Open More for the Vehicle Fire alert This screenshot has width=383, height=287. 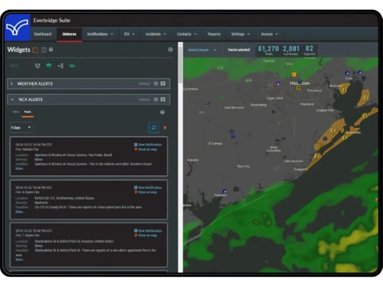[x=20, y=168]
